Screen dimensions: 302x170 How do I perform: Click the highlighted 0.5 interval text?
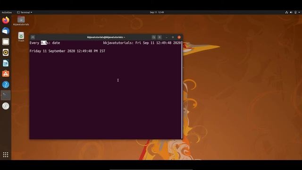click(x=44, y=43)
